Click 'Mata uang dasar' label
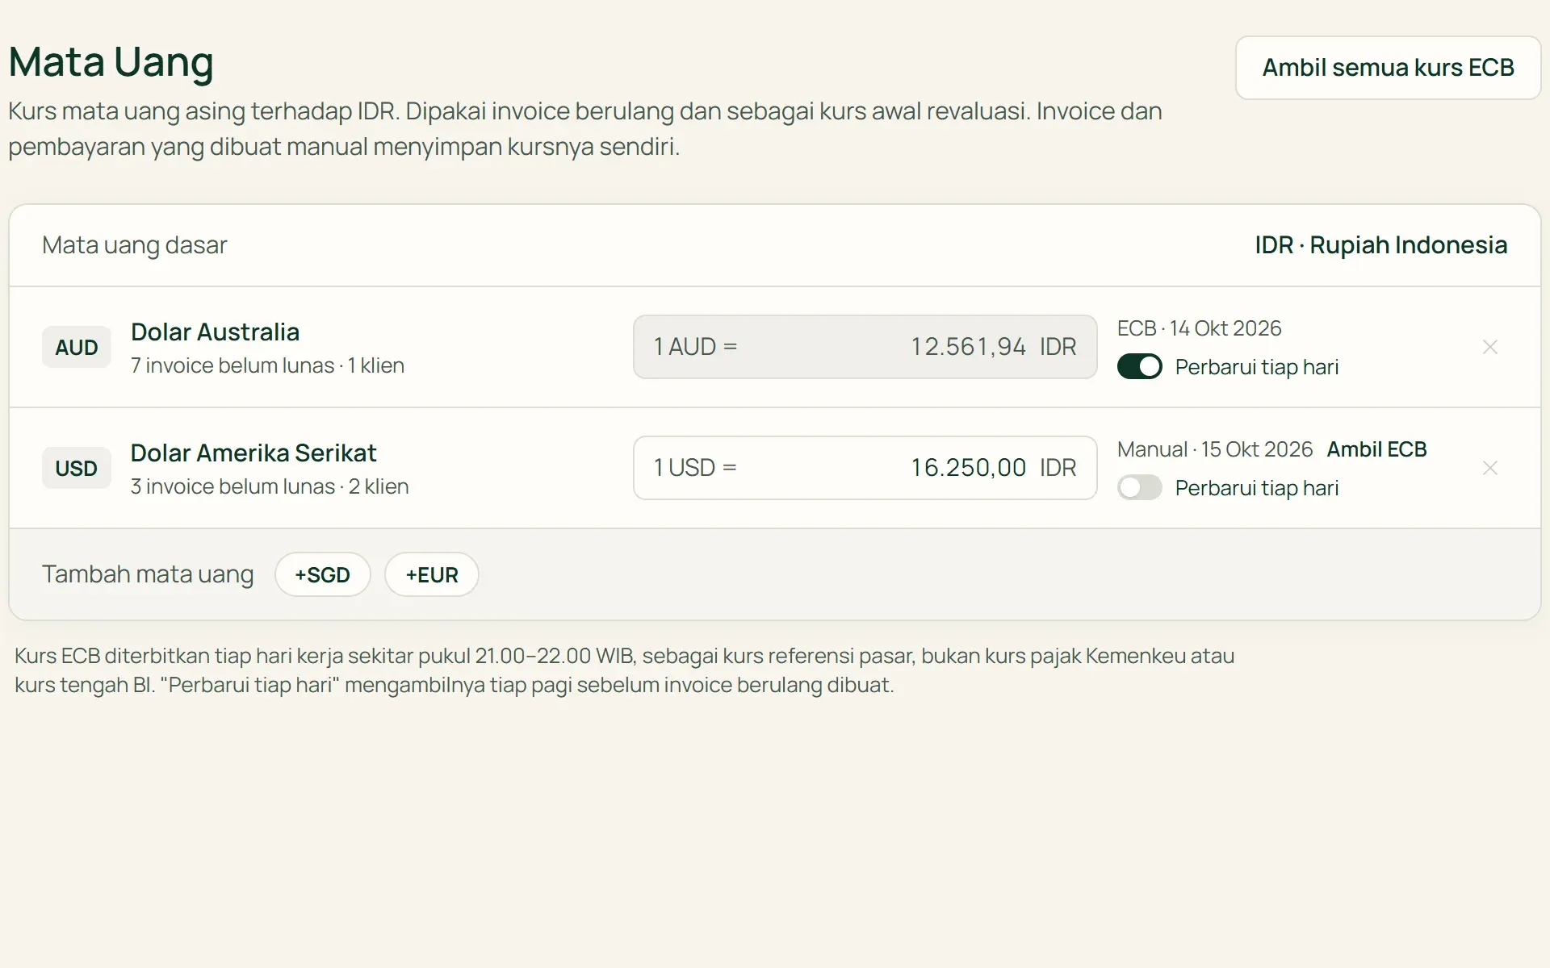1550x968 pixels. click(135, 245)
